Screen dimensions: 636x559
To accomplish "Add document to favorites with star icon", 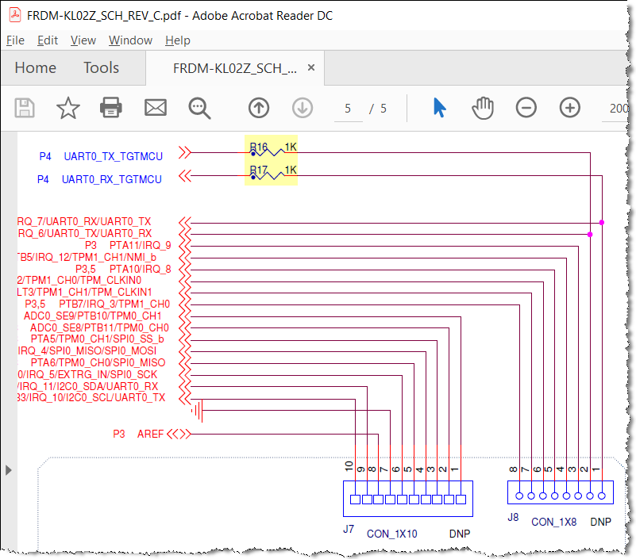I will pos(67,107).
